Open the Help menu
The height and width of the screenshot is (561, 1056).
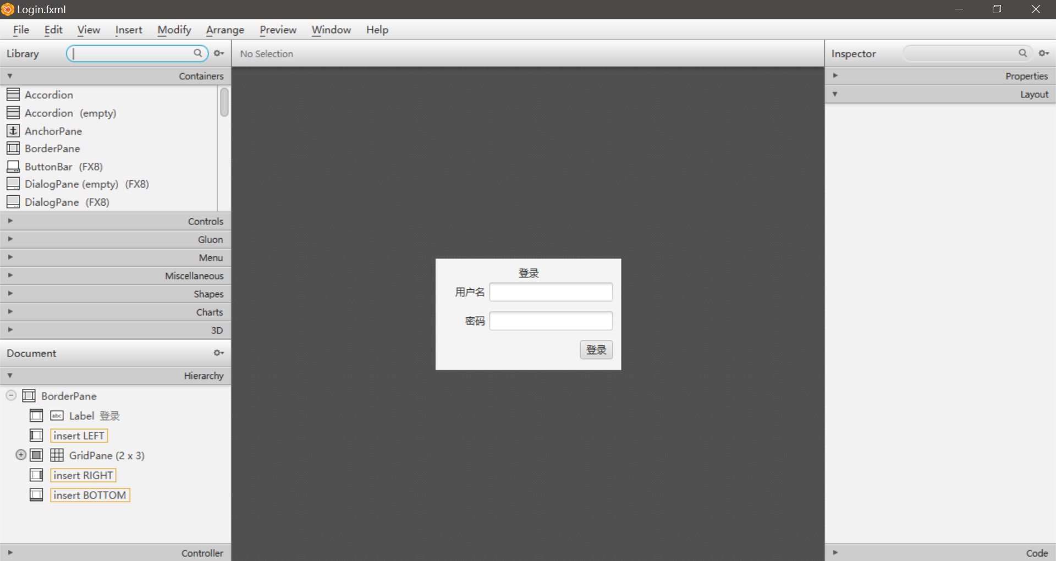tap(377, 30)
